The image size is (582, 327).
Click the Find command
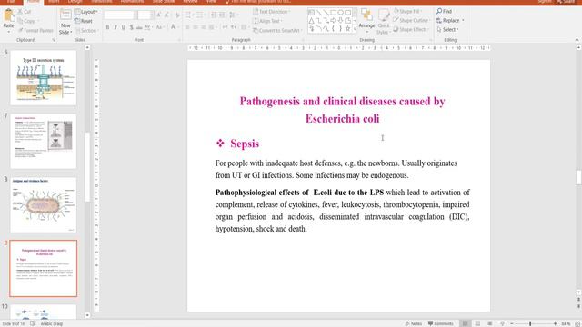click(445, 12)
